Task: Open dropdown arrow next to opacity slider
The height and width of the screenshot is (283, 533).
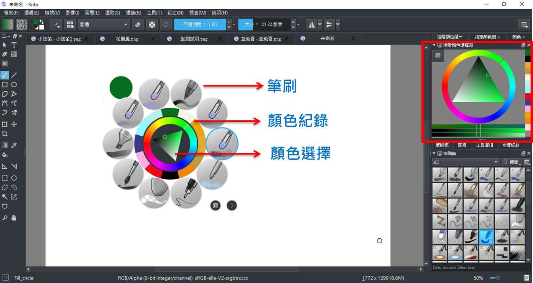Action: 234,25
